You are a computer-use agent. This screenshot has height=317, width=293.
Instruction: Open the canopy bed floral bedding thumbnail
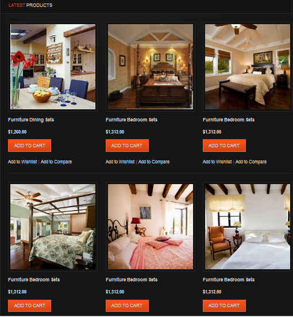point(53,227)
